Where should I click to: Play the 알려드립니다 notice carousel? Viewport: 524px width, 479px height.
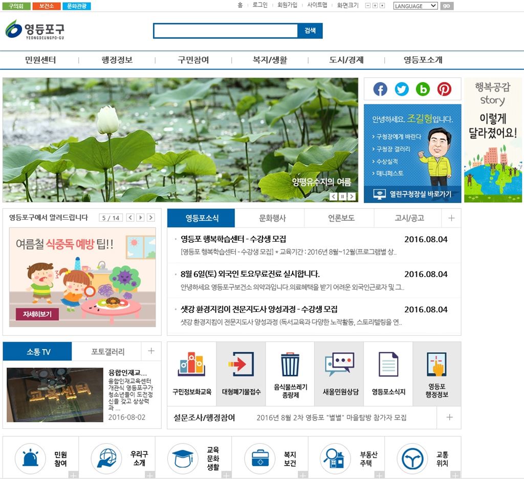(141, 218)
